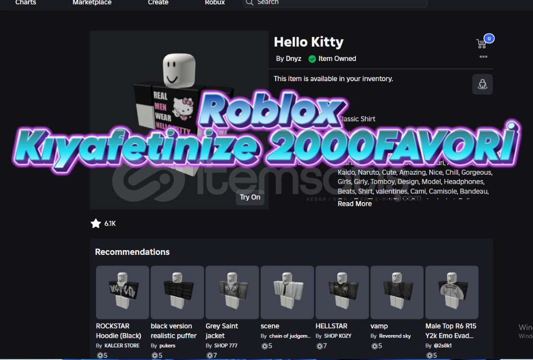Open the Robux nav tab
The image size is (533, 360).
coord(215,2)
